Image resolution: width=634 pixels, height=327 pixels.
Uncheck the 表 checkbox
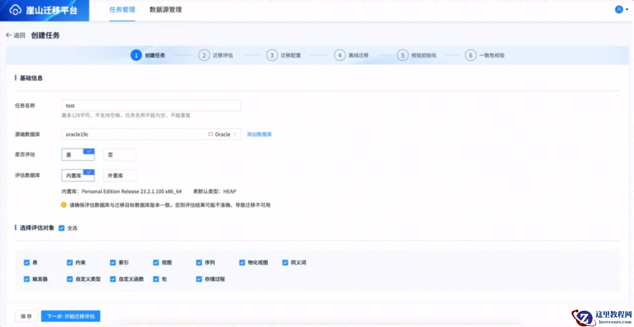27,263
